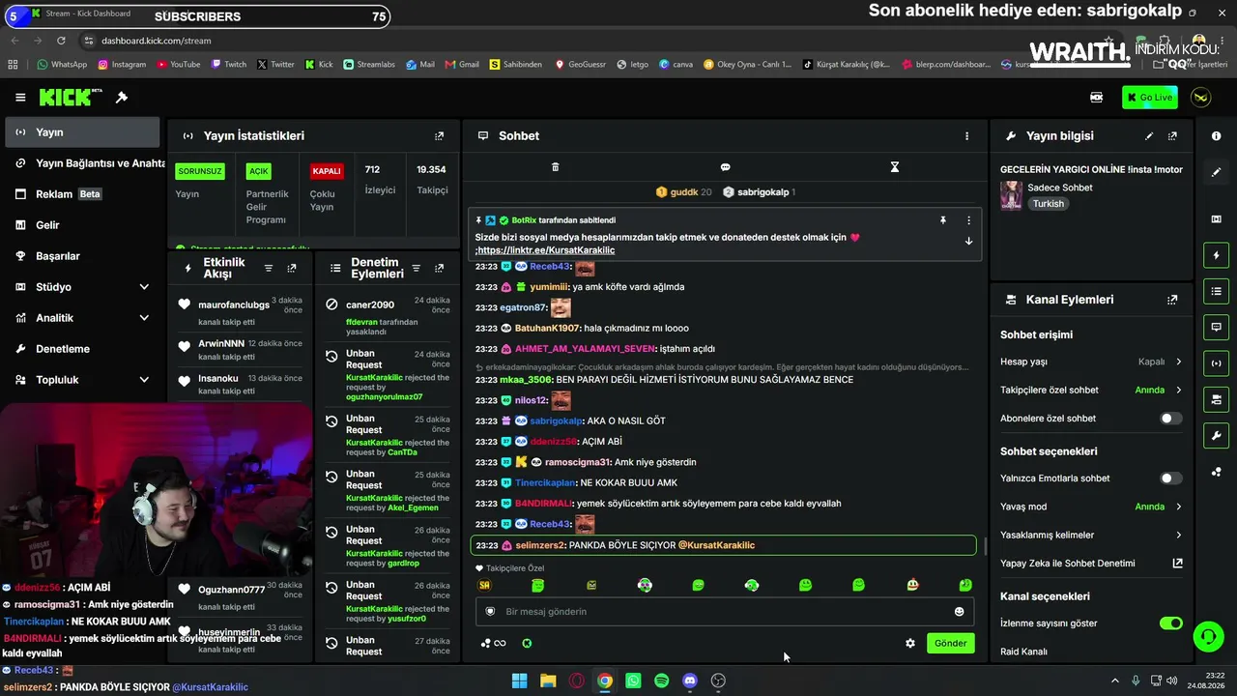Viewport: 1237px width, 696px height.
Task: Open Denetleme in the sidebar
Action: tap(81, 349)
